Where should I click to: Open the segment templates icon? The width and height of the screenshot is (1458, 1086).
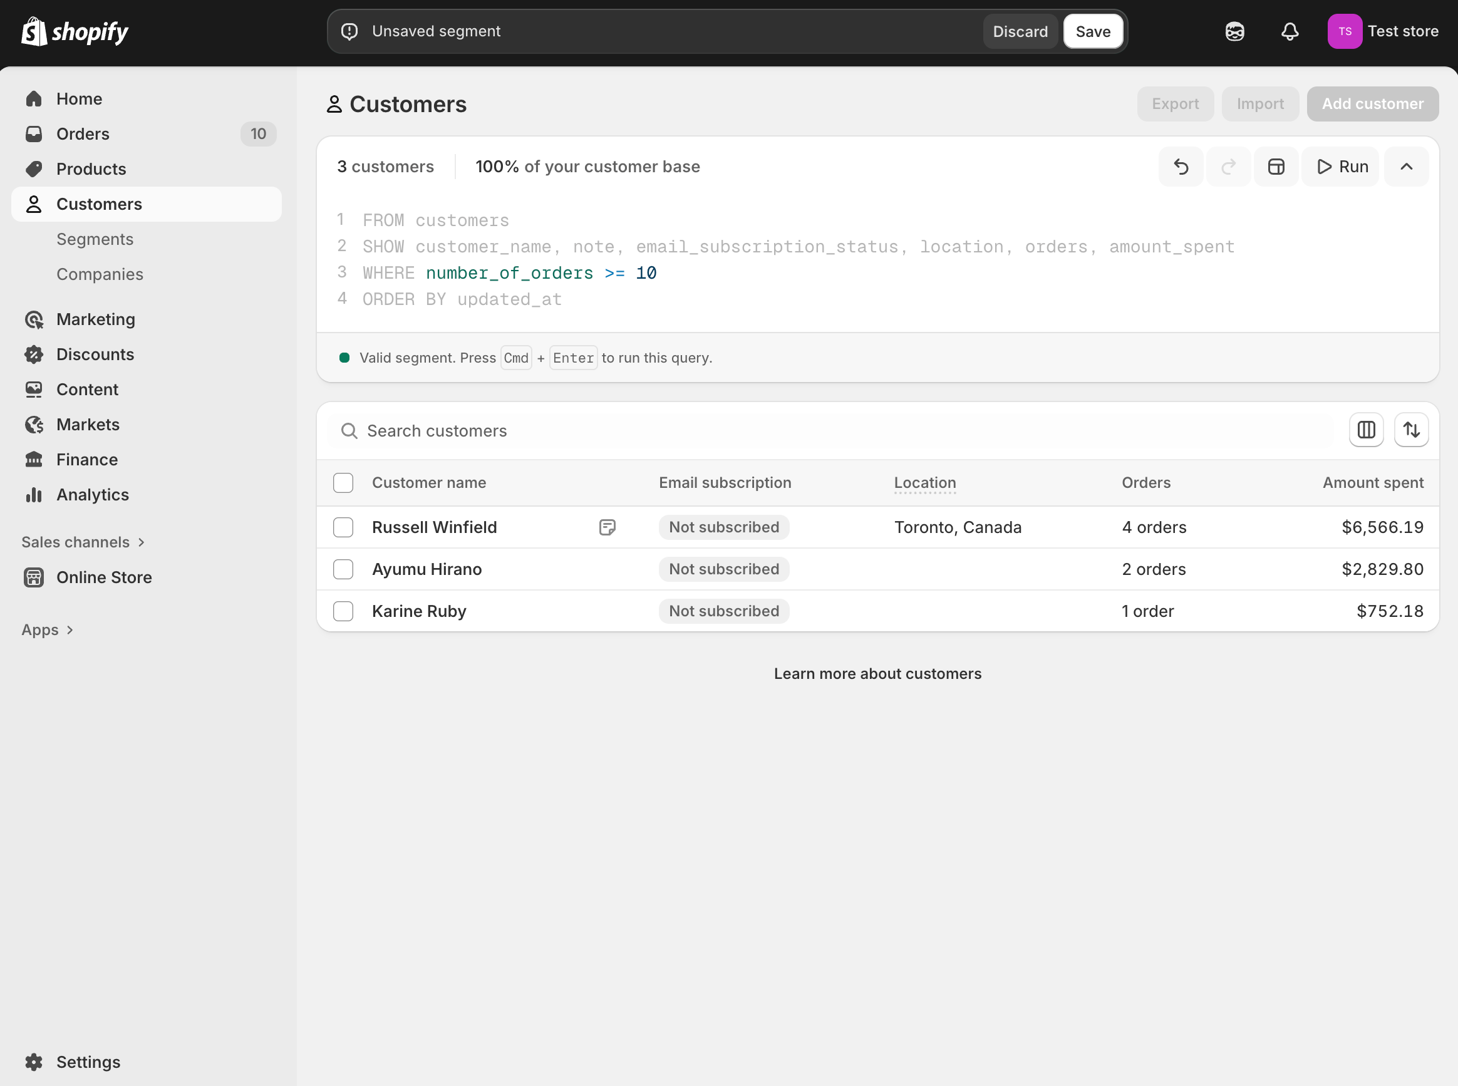(1276, 167)
